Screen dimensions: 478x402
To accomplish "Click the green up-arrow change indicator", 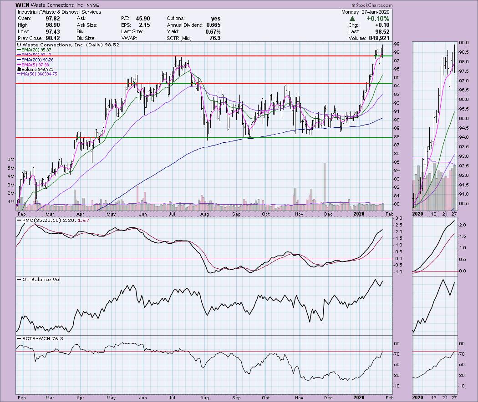I will point(352,19).
